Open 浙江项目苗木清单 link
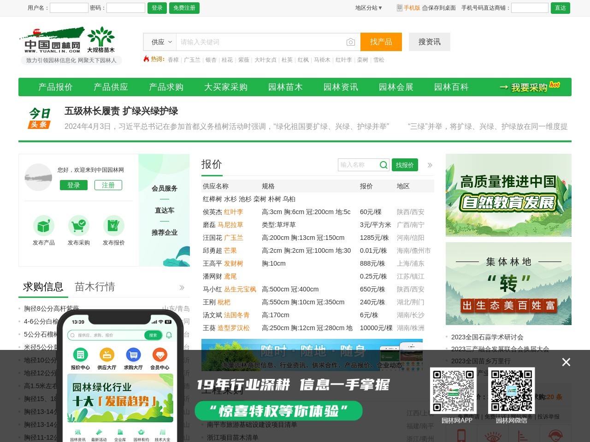Image resolution: width=590 pixels, height=442 pixels. click(x=233, y=437)
